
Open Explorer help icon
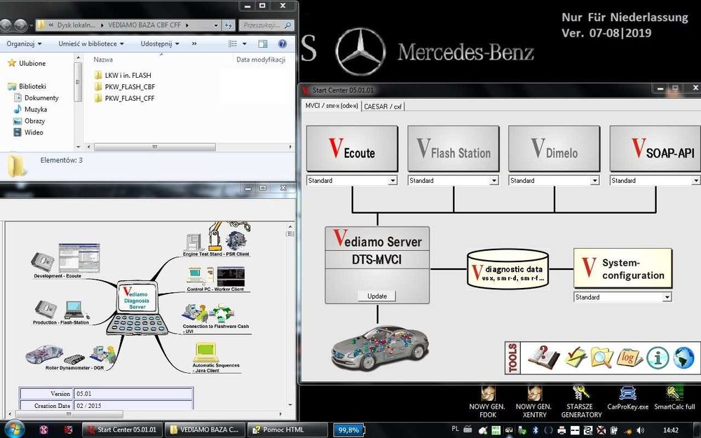(x=282, y=43)
